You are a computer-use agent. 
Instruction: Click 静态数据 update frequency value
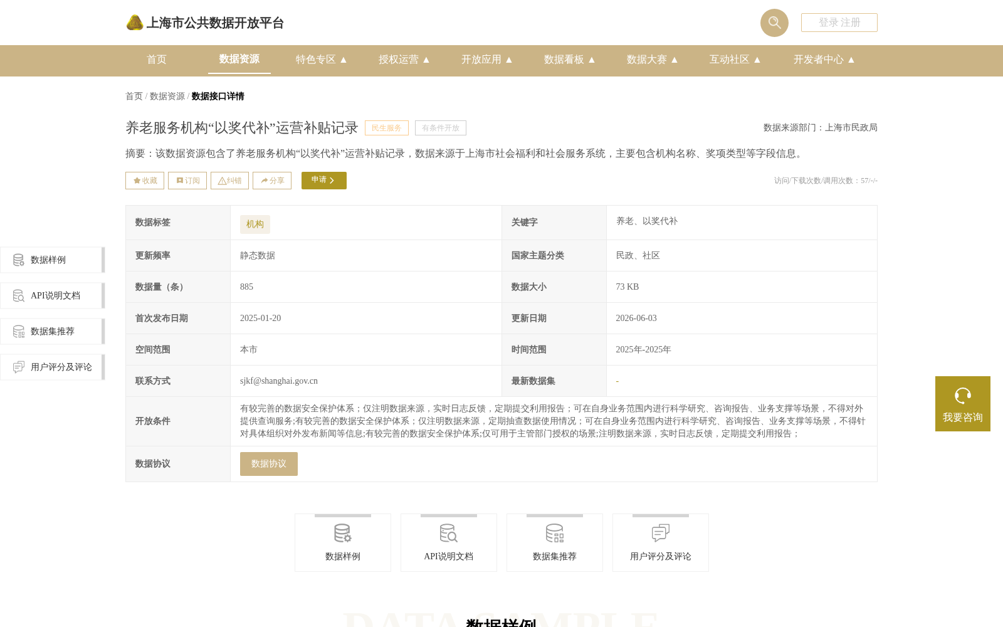coord(258,256)
